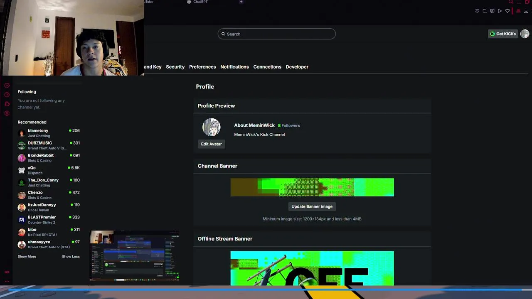
Task: Open the Preferences settings tab
Action: point(202,67)
